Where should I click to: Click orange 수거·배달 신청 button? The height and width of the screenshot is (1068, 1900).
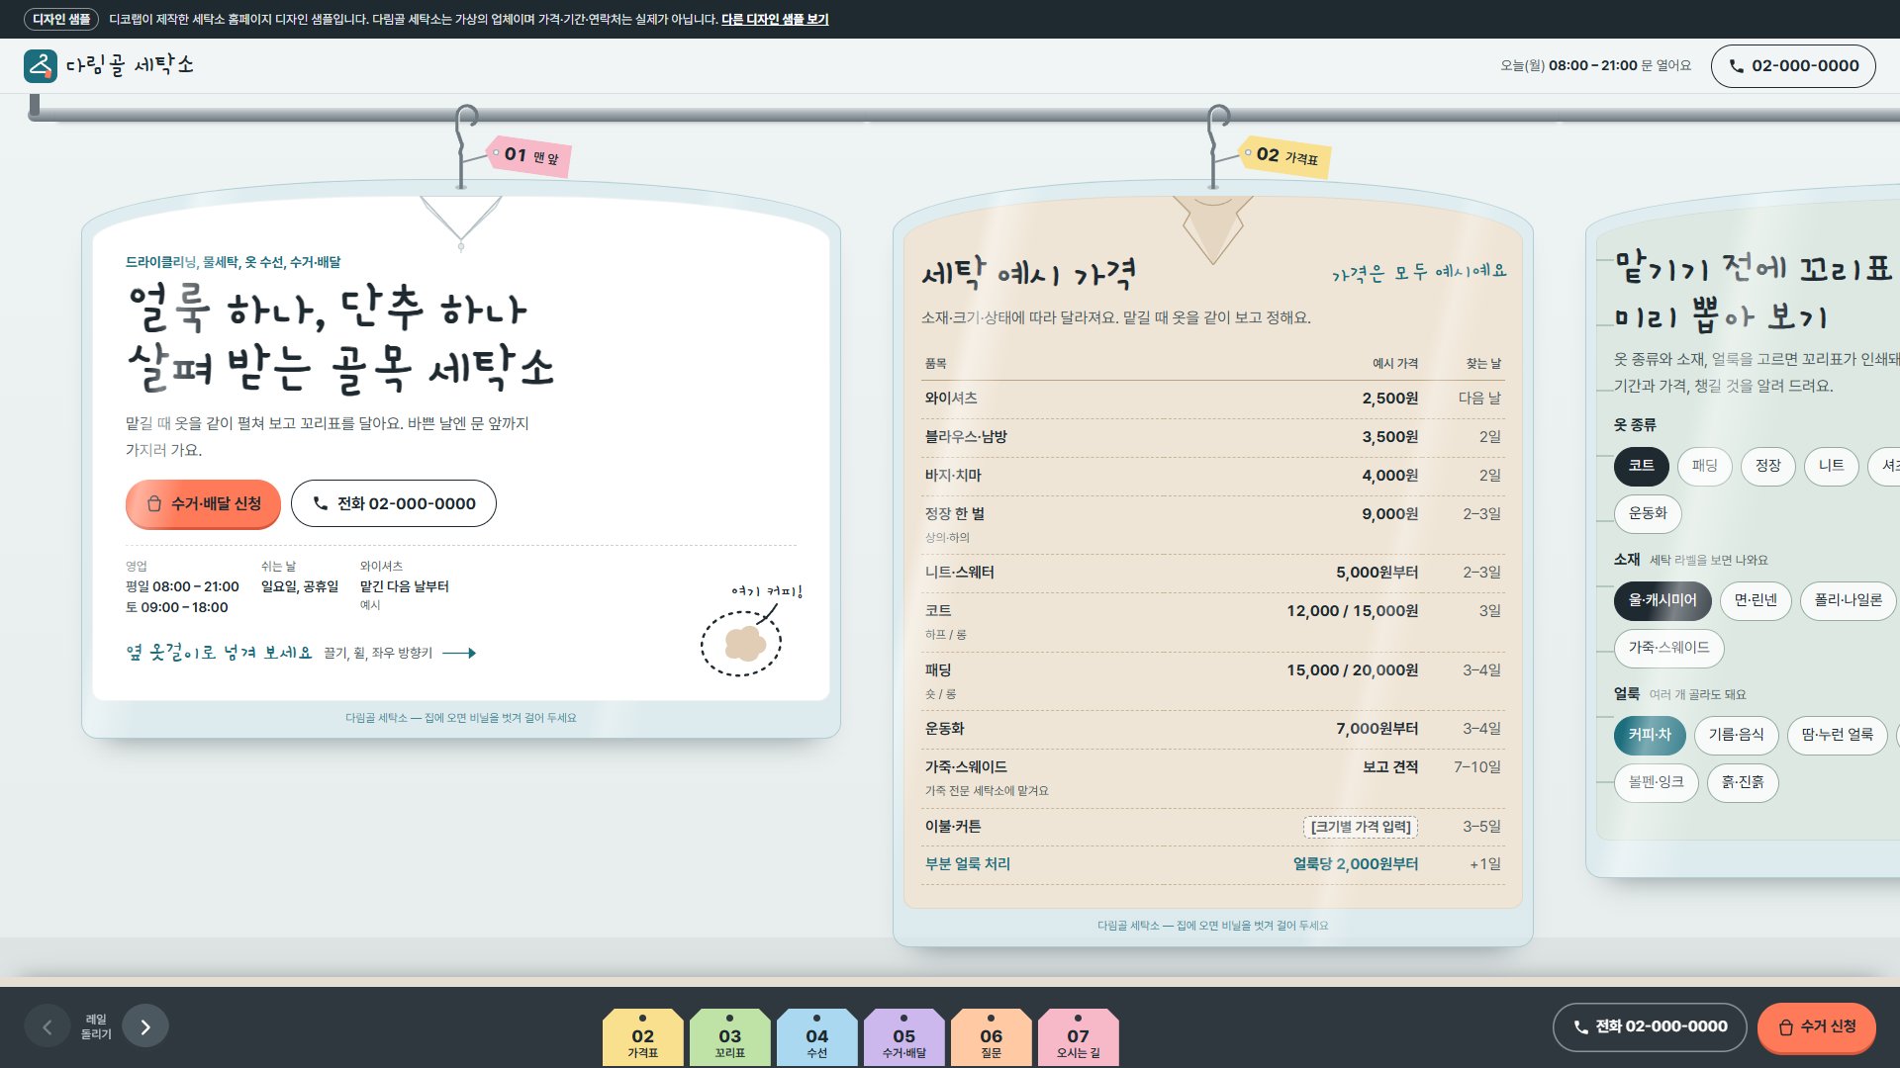click(x=203, y=504)
